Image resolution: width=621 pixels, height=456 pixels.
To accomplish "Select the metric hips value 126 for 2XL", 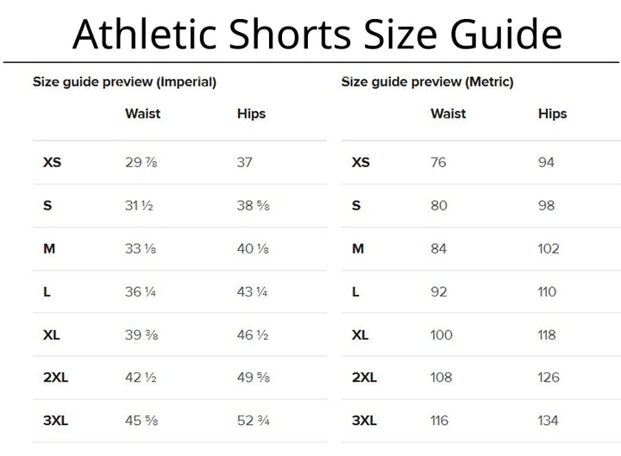I will tap(549, 378).
